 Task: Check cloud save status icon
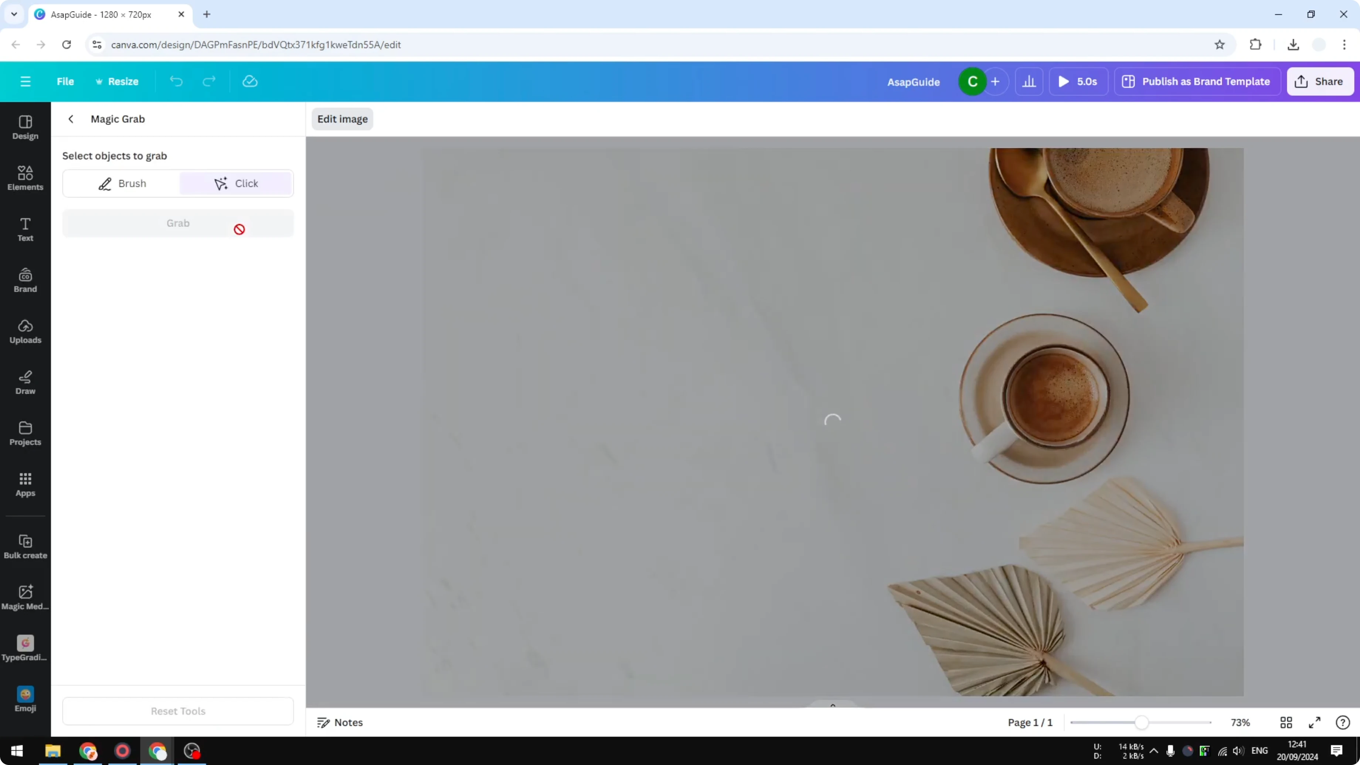click(250, 81)
